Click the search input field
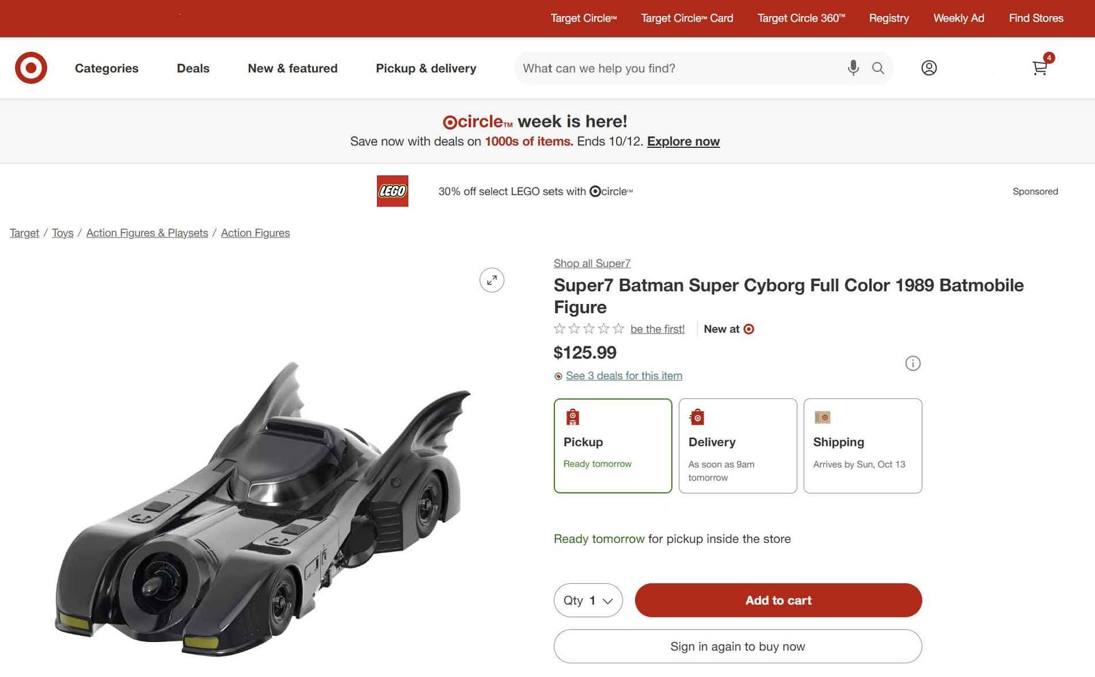1095x677 pixels. pos(678,68)
